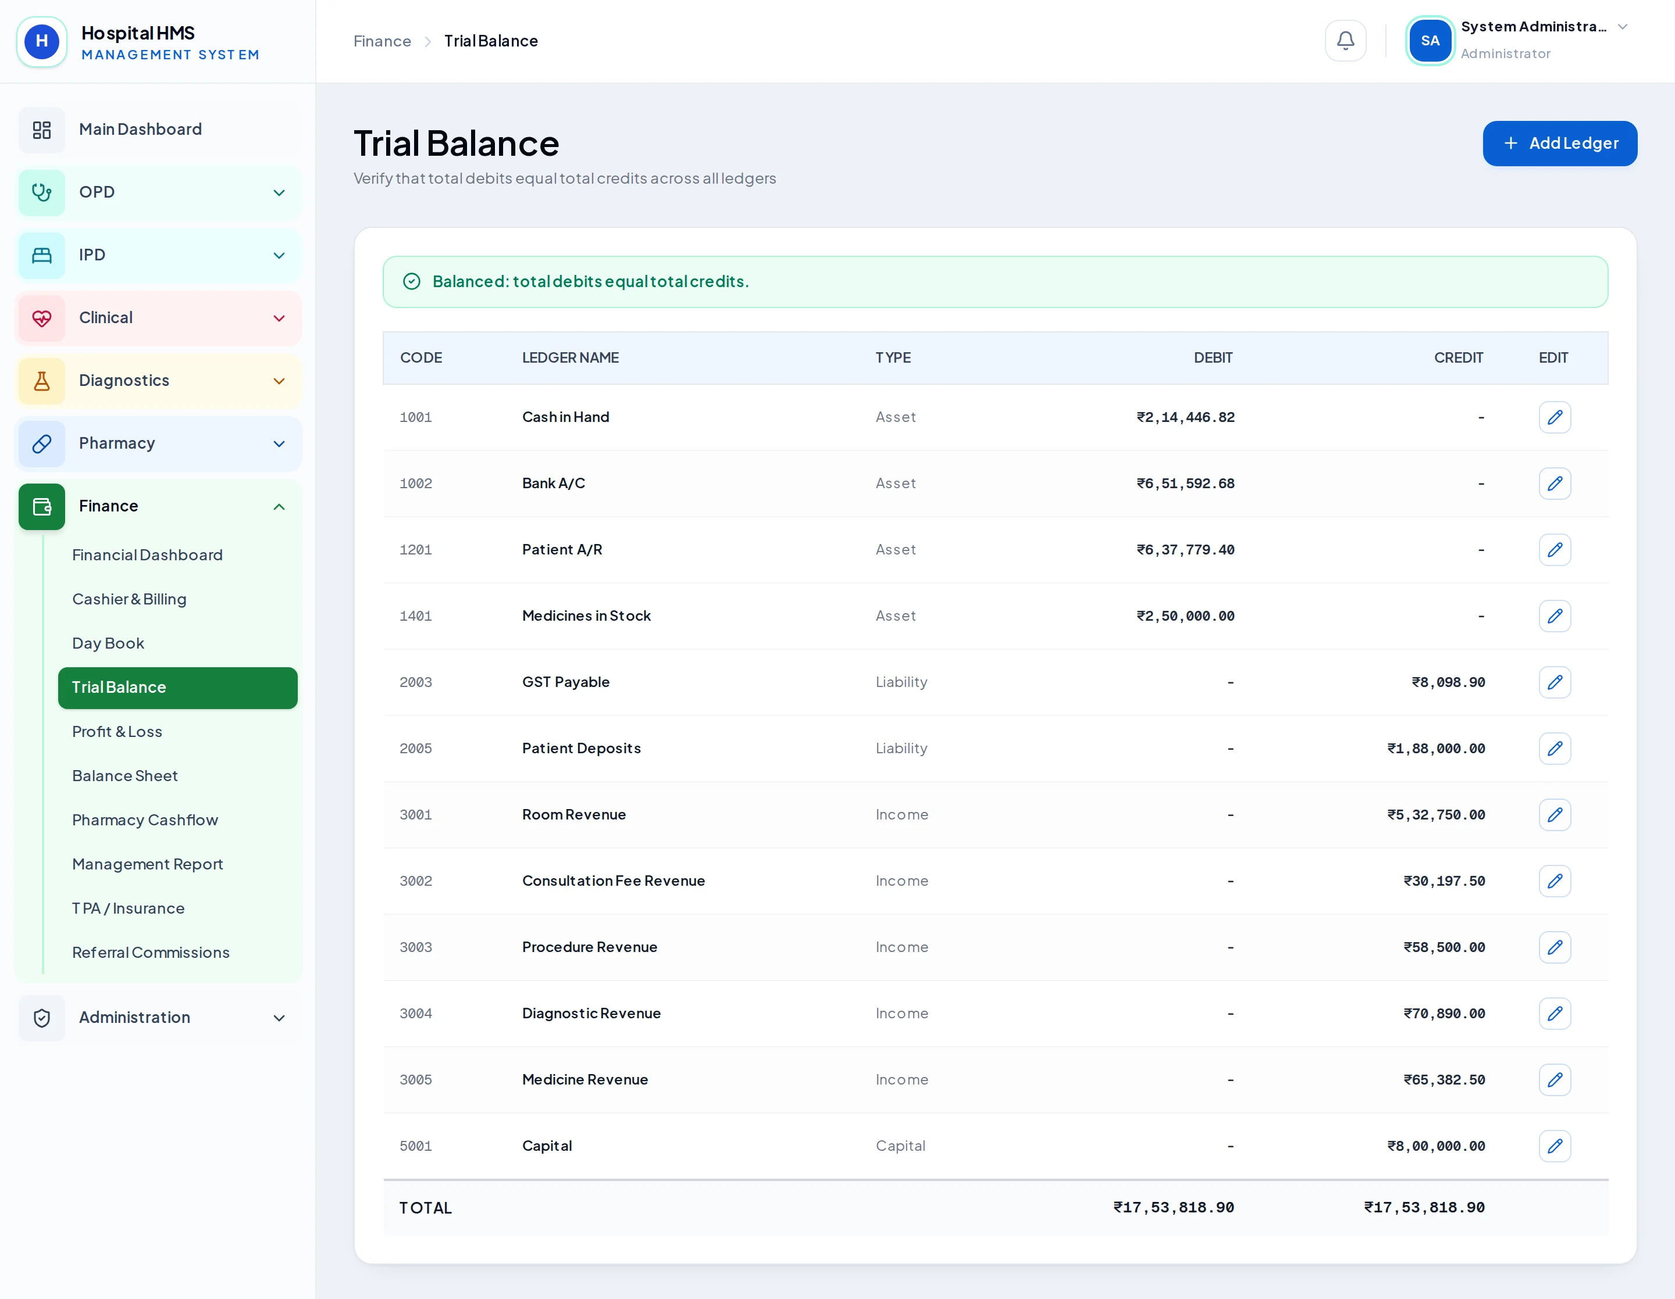Click the DEBIT column header
Viewport: 1675px width, 1299px height.
pos(1213,358)
